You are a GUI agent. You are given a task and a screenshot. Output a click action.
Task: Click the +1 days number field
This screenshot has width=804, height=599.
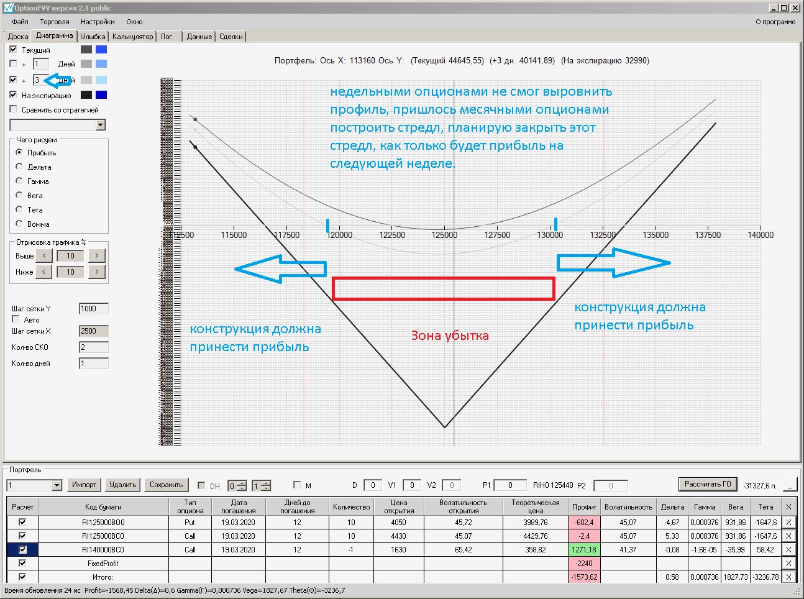[41, 64]
